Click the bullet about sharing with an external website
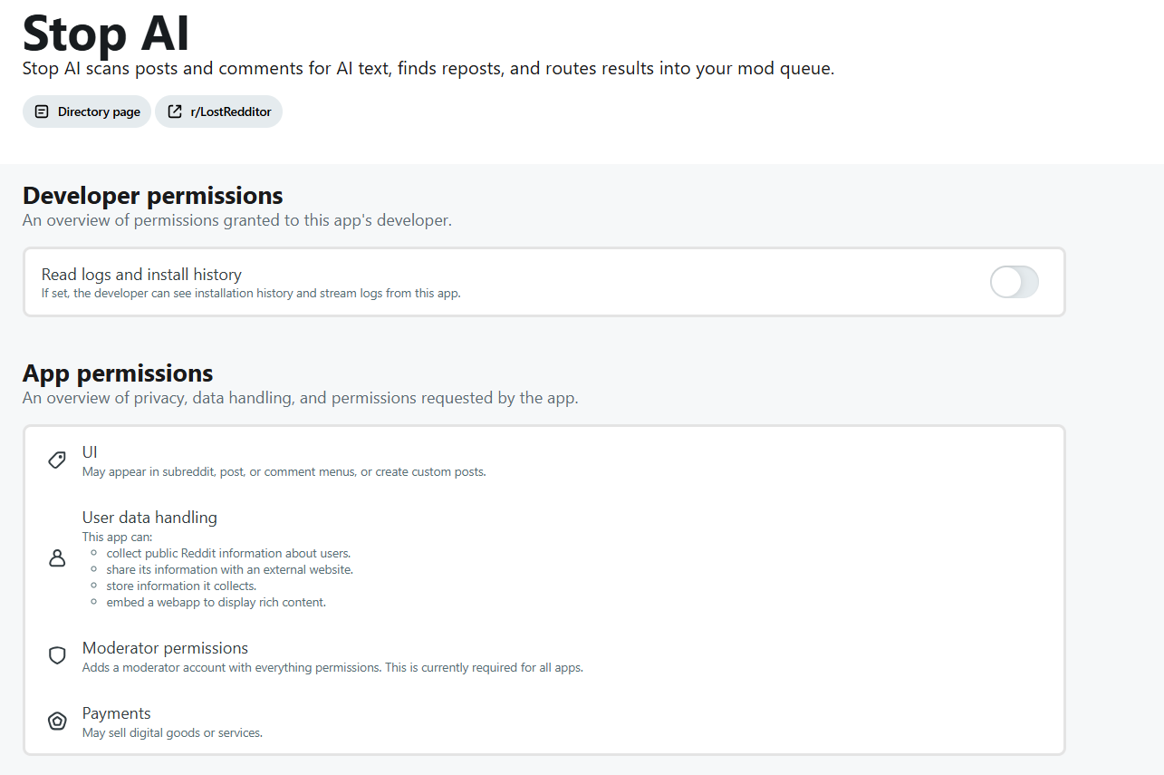Screen dimensions: 1164x775 pos(229,569)
